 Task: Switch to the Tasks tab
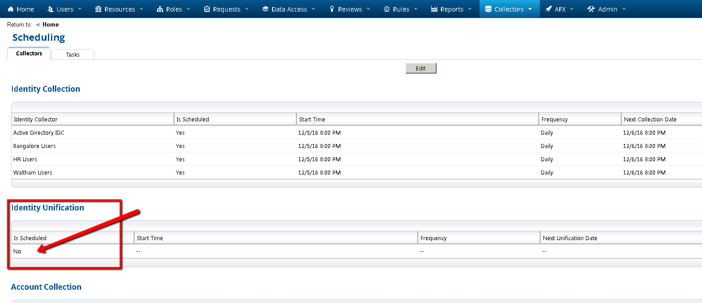coord(73,55)
